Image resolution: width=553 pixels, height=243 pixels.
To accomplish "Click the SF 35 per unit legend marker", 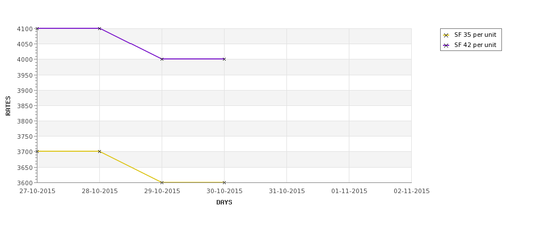I will pyautogui.click(x=446, y=35).
